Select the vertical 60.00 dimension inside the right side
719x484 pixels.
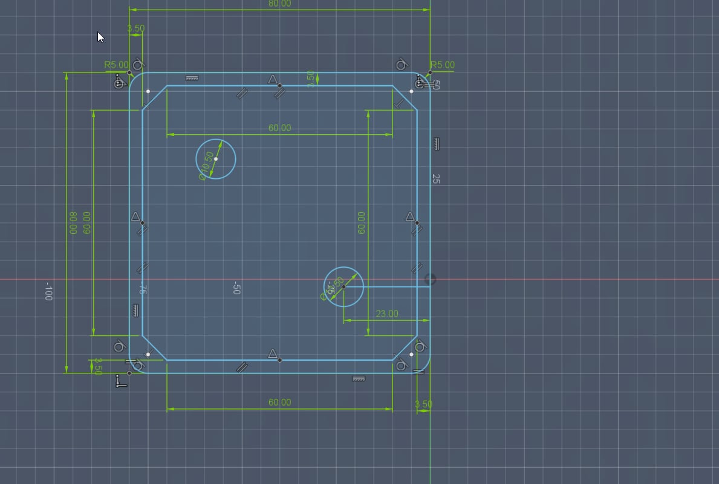click(x=362, y=223)
